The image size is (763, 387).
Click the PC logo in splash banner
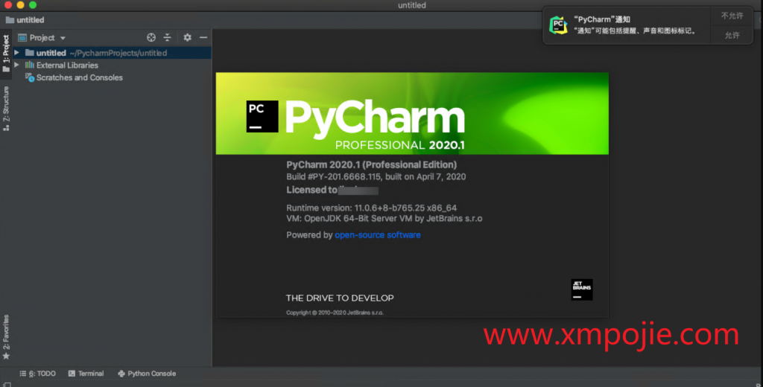[x=262, y=117]
